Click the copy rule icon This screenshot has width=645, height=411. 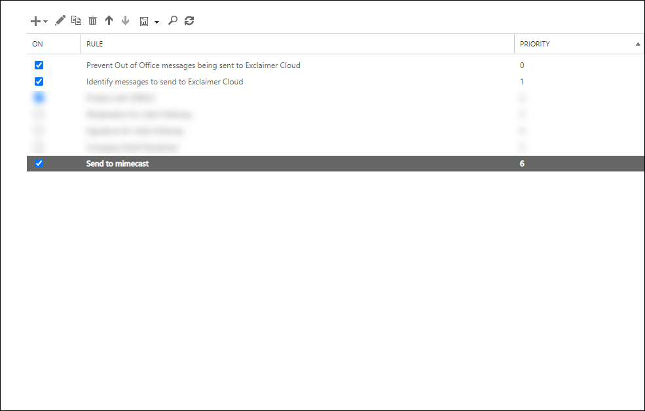[x=77, y=21]
